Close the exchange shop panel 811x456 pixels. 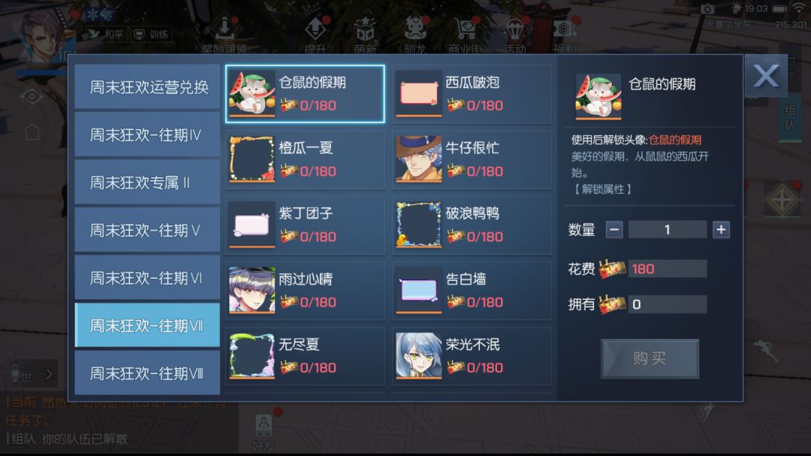pos(766,76)
